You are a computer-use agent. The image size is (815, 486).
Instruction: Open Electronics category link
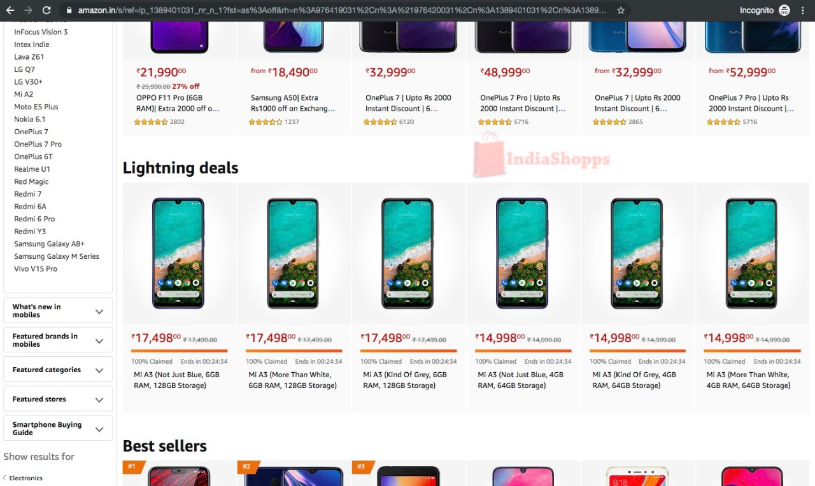click(x=25, y=478)
